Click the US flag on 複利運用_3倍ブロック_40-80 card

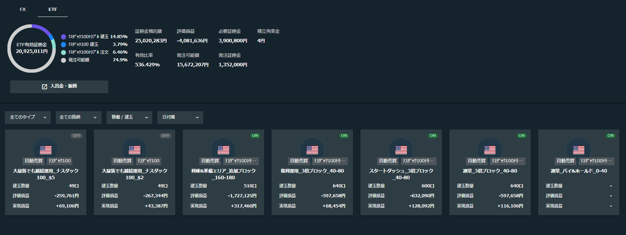click(312, 150)
